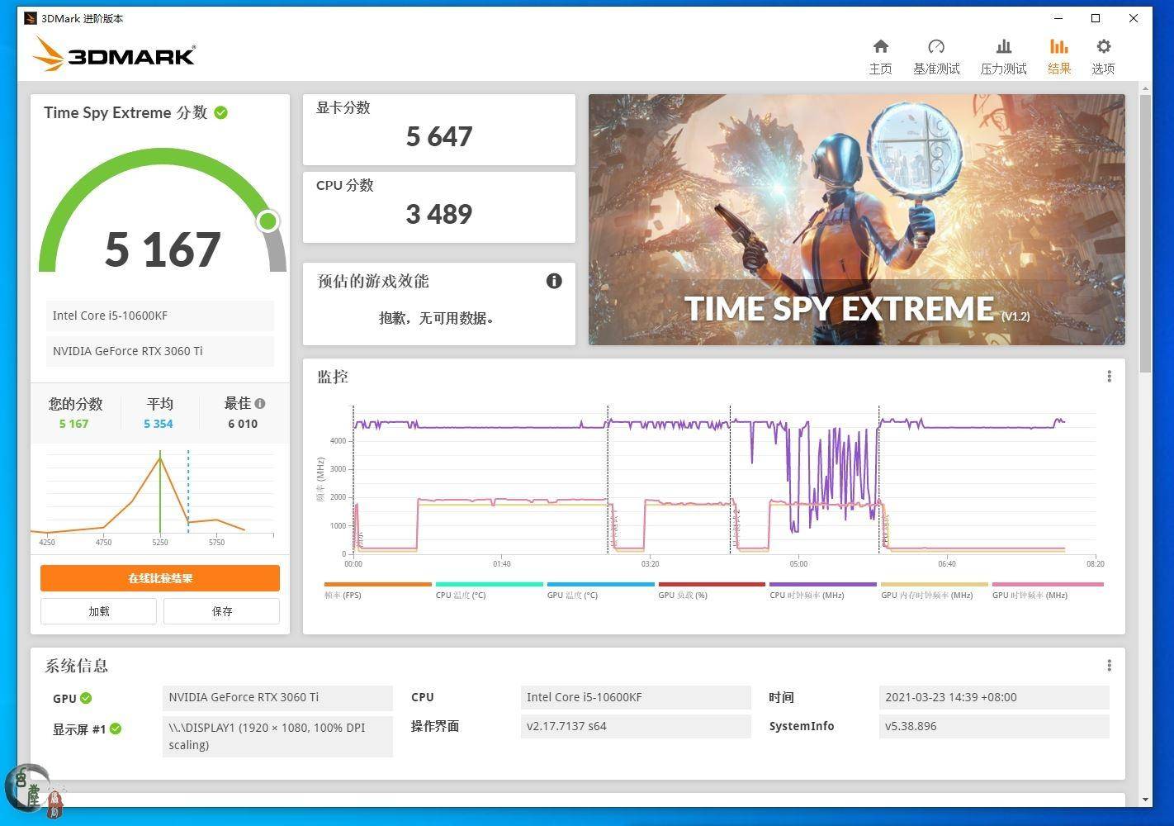
Task: Click the green dot on score gauge
Action: pyautogui.click(x=267, y=221)
